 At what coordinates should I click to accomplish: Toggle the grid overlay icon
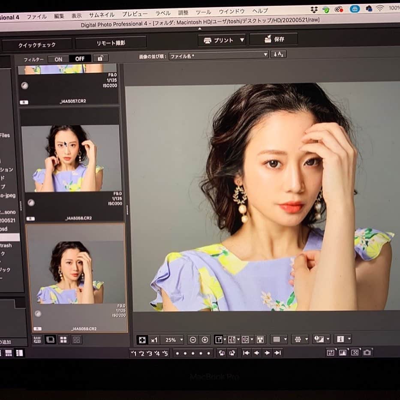[277, 339]
